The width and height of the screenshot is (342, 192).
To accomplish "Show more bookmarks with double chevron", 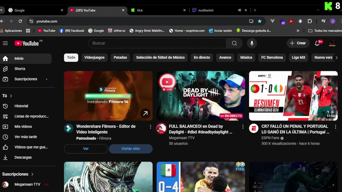I will coord(298,31).
